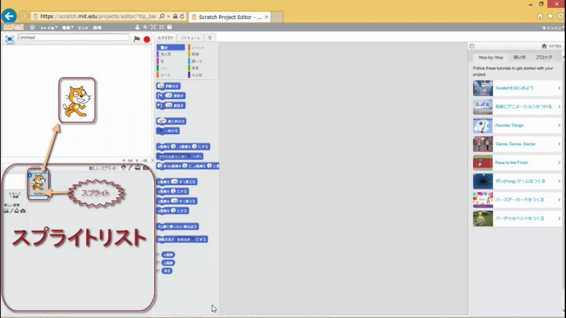The image size is (566, 318).
Task: Open browser settings gear icon
Action: point(560,16)
